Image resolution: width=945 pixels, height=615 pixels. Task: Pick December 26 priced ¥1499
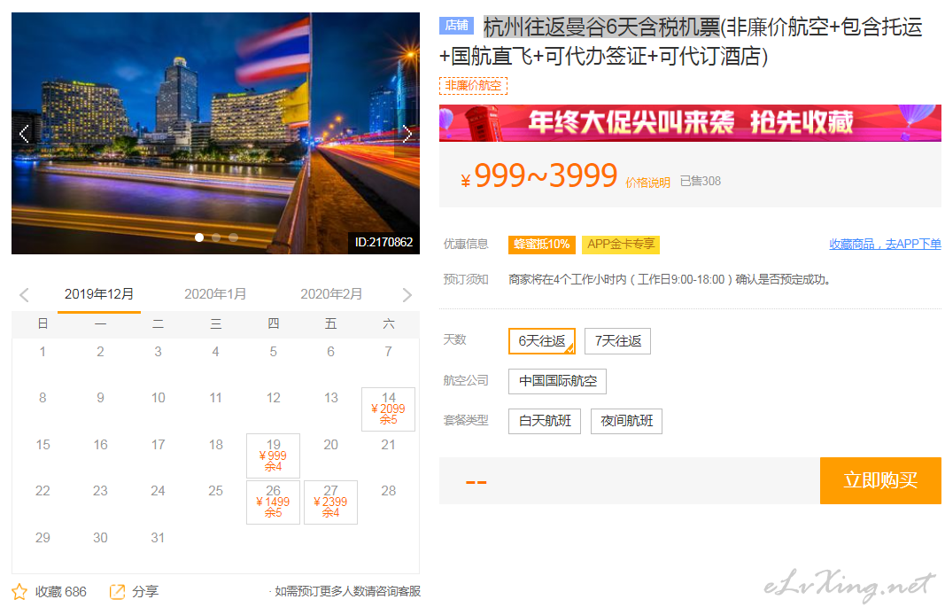(273, 502)
